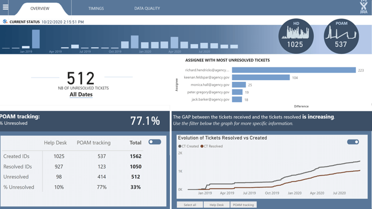Select the HD circular ticket indicator
The image size is (372, 209).
click(x=296, y=36)
